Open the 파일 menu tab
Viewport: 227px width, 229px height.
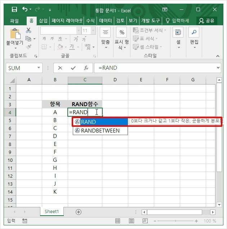[x=14, y=21]
